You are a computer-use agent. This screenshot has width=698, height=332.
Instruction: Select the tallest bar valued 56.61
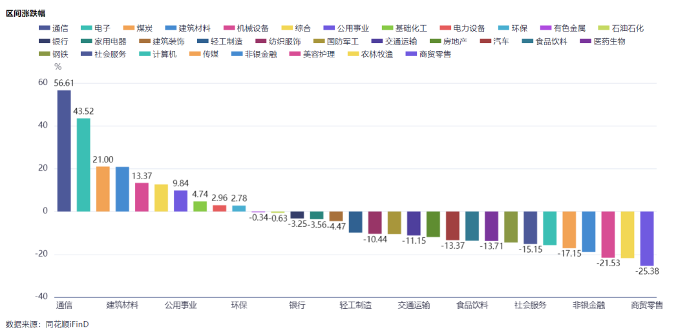pyautogui.click(x=64, y=151)
